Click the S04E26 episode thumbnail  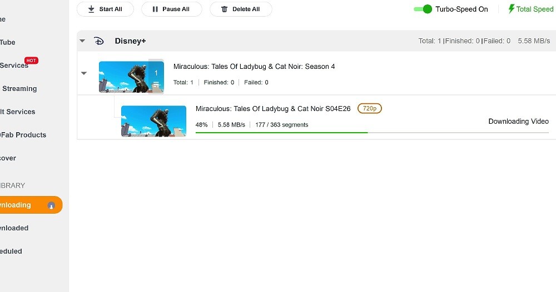point(153,121)
